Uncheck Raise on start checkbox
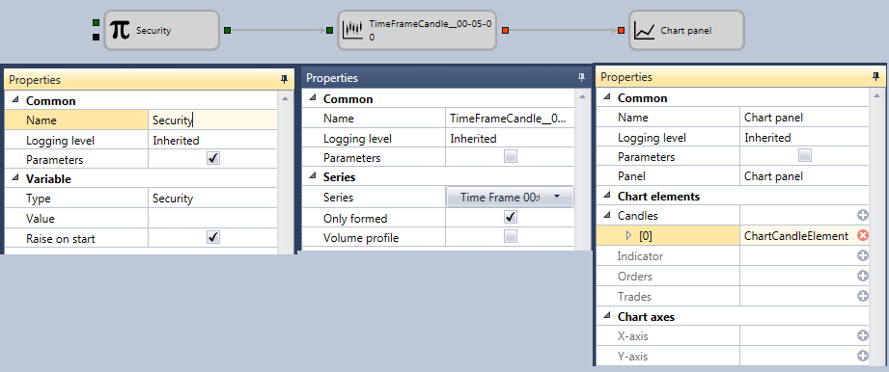Image resolution: width=889 pixels, height=372 pixels. click(213, 237)
